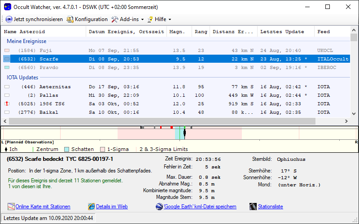Sort list by the Rang column header

(x=200, y=32)
